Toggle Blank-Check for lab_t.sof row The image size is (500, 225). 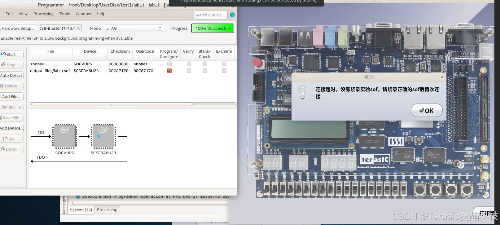(205, 71)
